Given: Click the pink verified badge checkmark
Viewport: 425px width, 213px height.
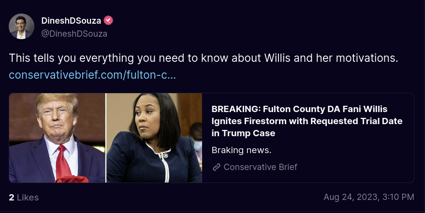Looking at the screenshot, I should (x=108, y=21).
